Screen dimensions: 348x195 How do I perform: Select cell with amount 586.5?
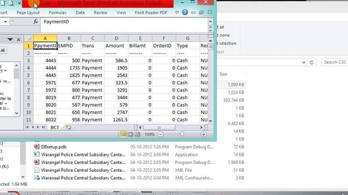(116, 61)
